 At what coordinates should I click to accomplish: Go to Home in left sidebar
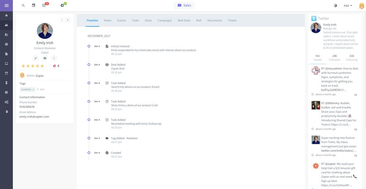point(6,16)
